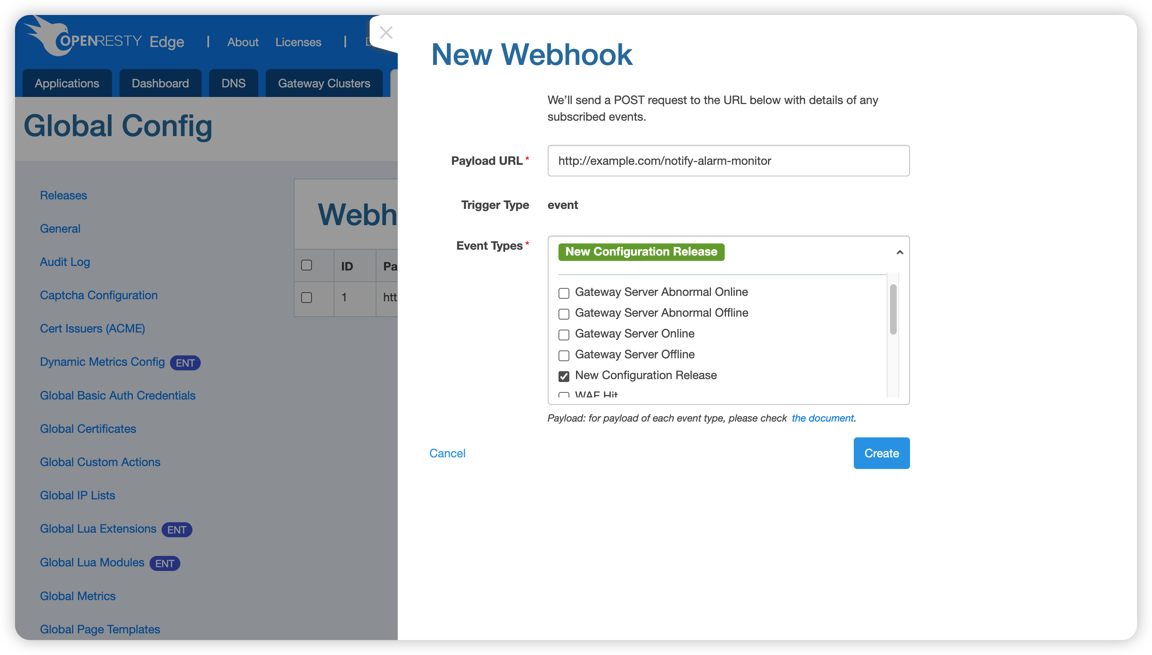Image resolution: width=1152 pixels, height=655 pixels.
Task: Check Gateway Server Abnormal Offline
Action: (564, 313)
